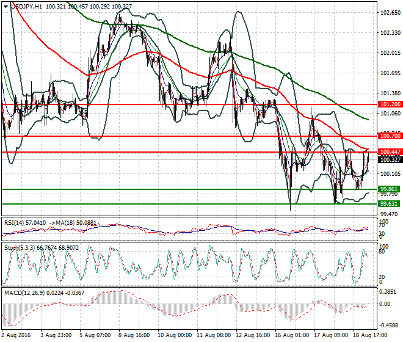Select the 101.200 red price level label
This screenshot has height=342, width=403.
point(389,104)
